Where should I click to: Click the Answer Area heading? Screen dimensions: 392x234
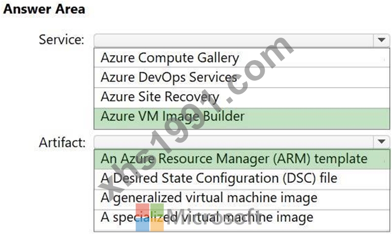(44, 9)
